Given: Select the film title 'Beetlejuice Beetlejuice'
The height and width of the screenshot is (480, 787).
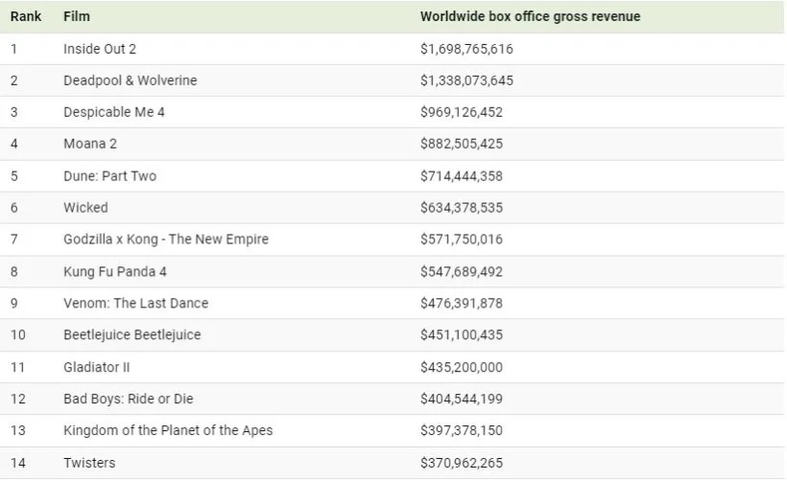Looking at the screenshot, I should [132, 335].
